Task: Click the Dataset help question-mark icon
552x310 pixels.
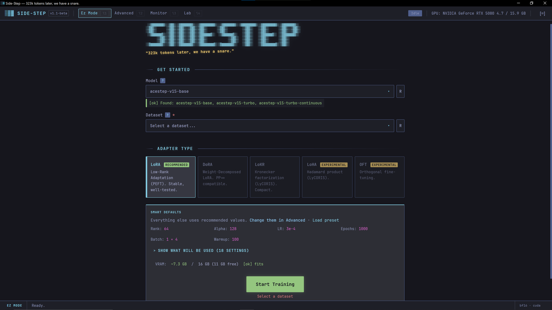Action: (x=168, y=115)
